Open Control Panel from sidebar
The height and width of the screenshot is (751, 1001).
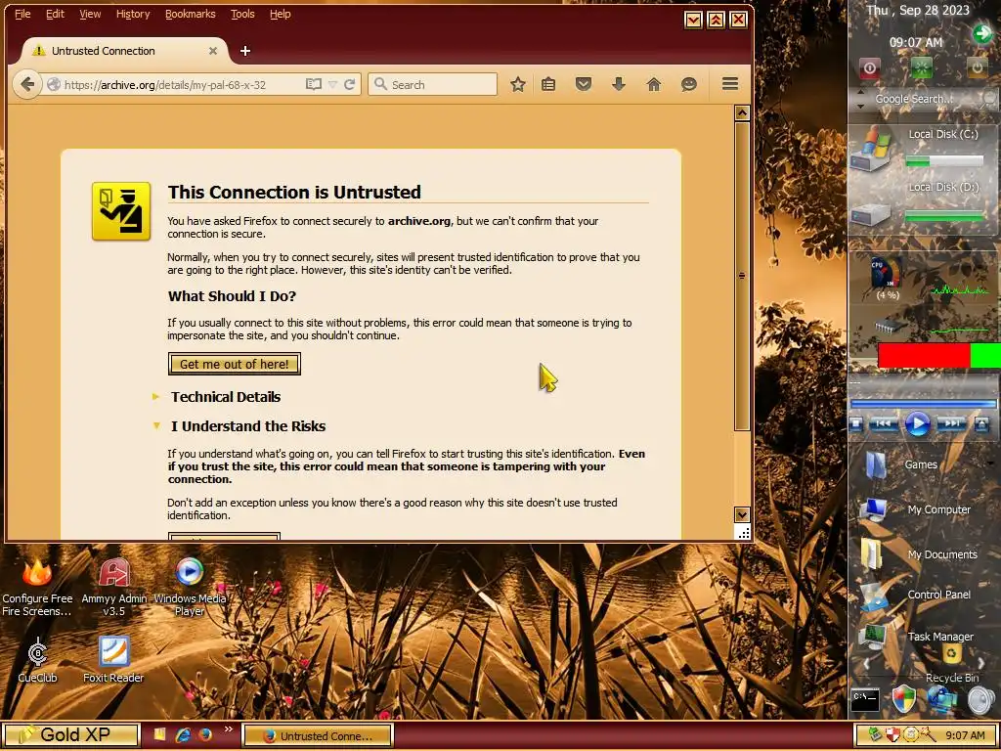pyautogui.click(x=874, y=596)
